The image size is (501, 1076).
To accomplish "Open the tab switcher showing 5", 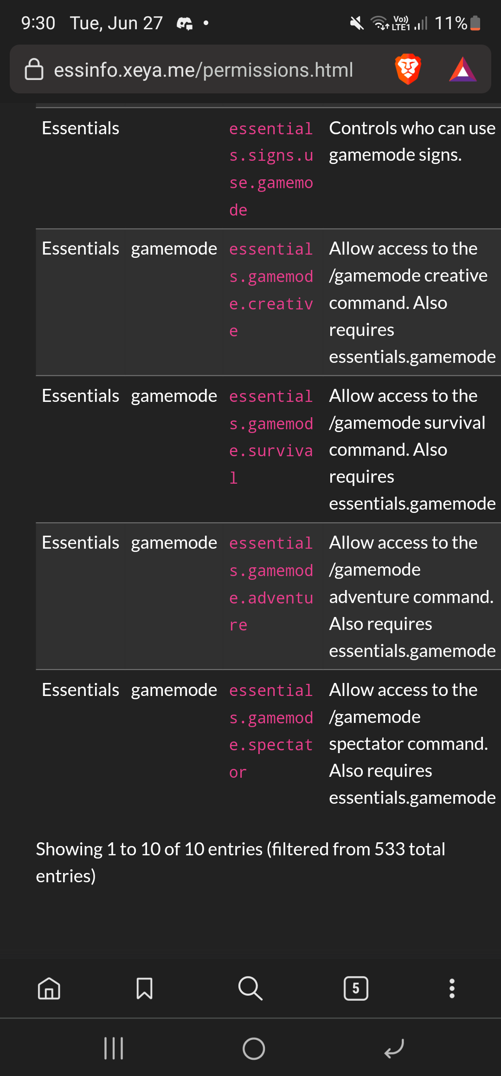I will [x=356, y=988].
